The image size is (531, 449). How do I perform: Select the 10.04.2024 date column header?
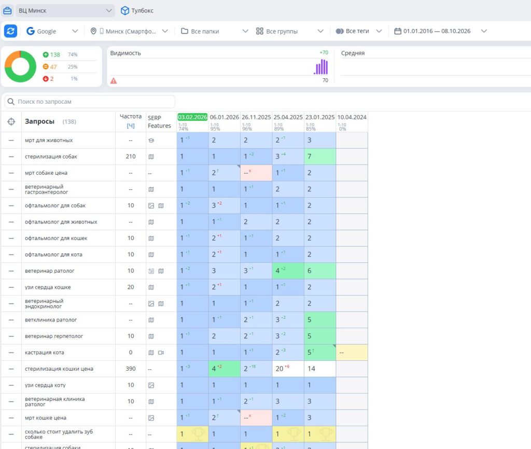(x=352, y=117)
